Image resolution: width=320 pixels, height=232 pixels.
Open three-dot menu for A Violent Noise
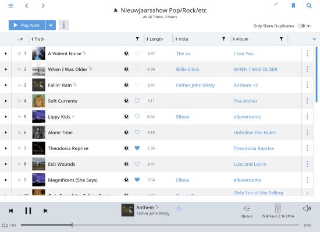[307, 53]
